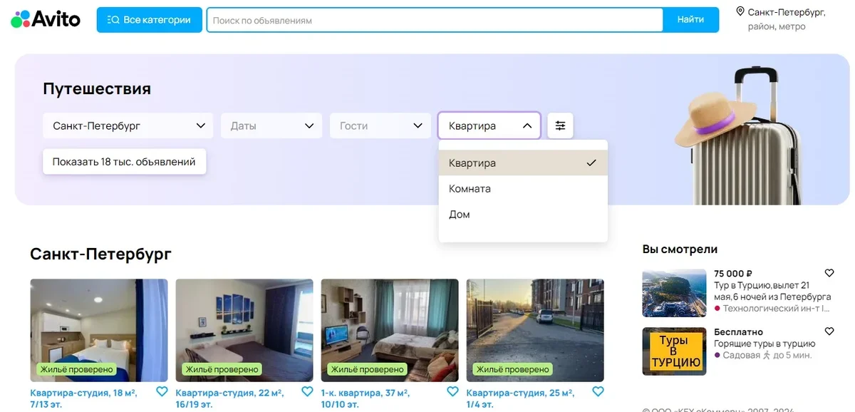The height and width of the screenshot is (412, 855).
Task: Open the filter settings icon button
Action: point(560,125)
